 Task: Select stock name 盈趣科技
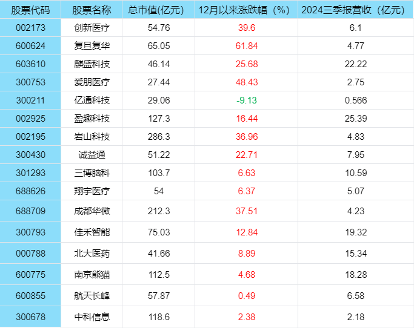[x=92, y=119]
